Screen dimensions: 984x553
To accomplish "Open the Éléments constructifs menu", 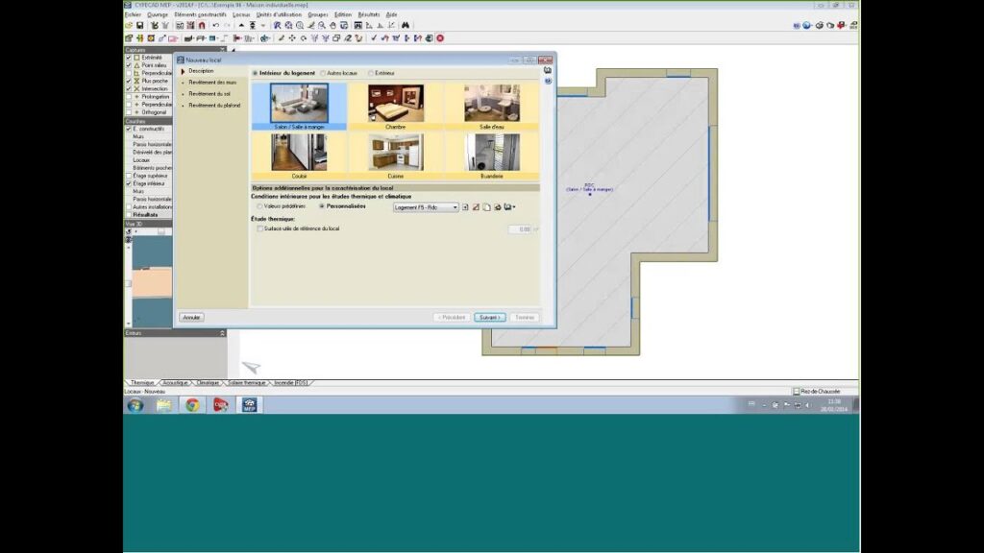I will [x=199, y=14].
